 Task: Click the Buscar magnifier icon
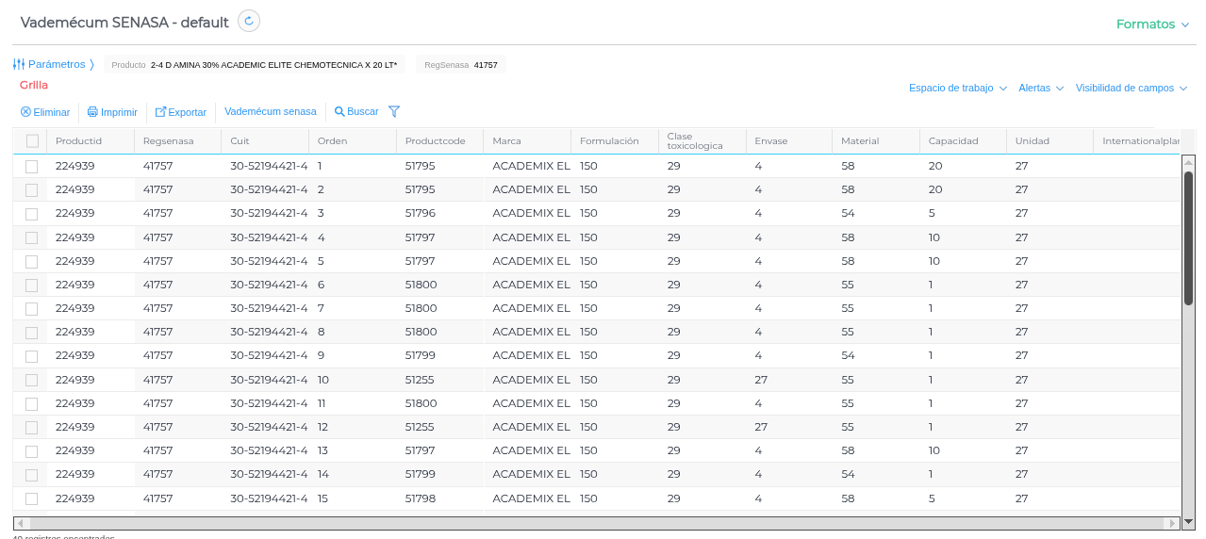pos(339,111)
